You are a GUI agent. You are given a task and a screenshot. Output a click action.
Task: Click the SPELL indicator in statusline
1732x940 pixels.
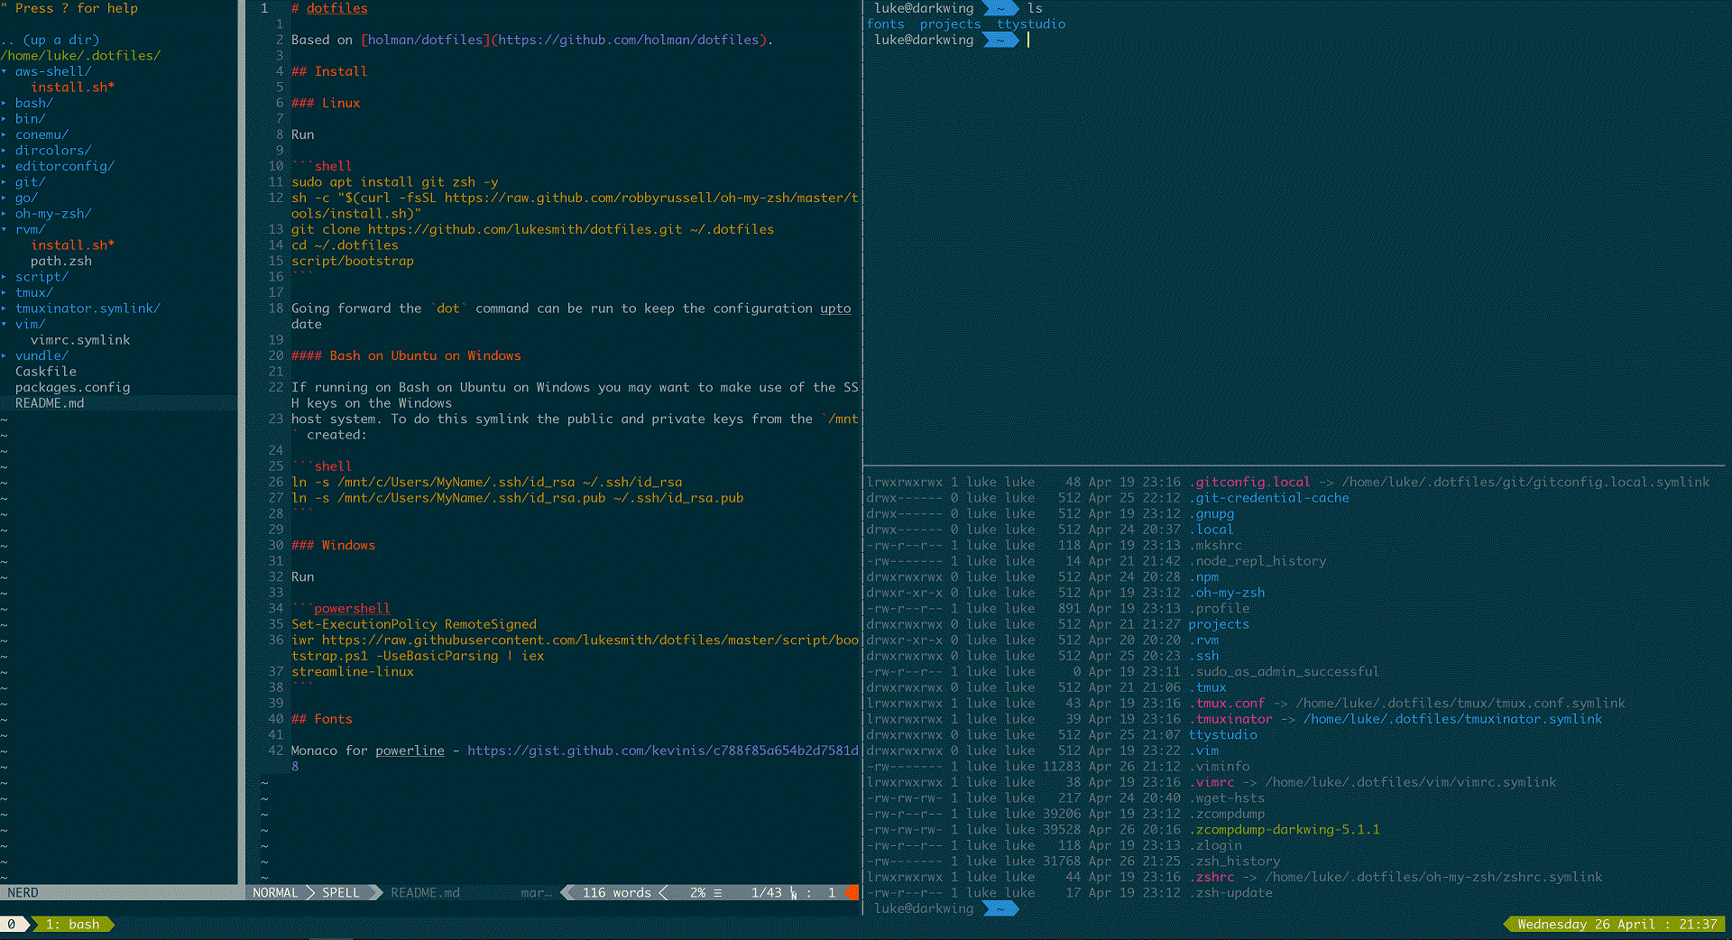[x=341, y=892]
